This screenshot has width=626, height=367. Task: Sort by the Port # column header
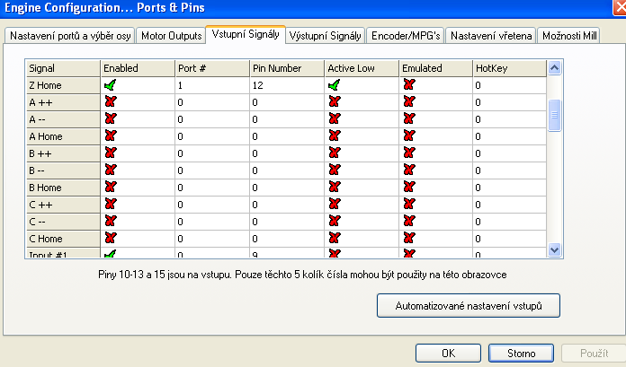pyautogui.click(x=211, y=68)
